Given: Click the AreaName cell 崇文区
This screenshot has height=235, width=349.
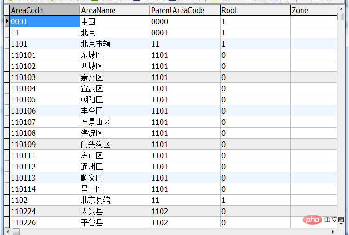Looking at the screenshot, I should click(115, 77).
